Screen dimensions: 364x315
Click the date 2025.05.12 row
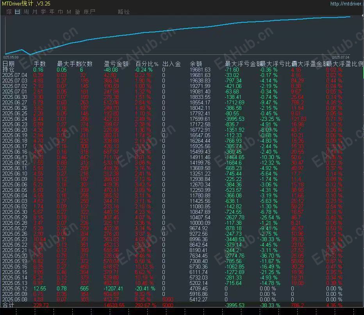[x=14, y=288]
